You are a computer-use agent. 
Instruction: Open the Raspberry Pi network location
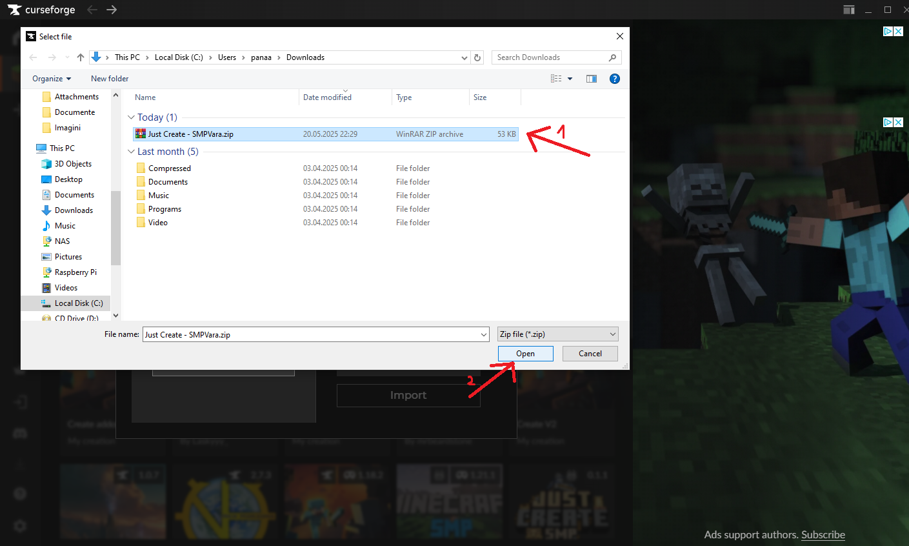[75, 272]
